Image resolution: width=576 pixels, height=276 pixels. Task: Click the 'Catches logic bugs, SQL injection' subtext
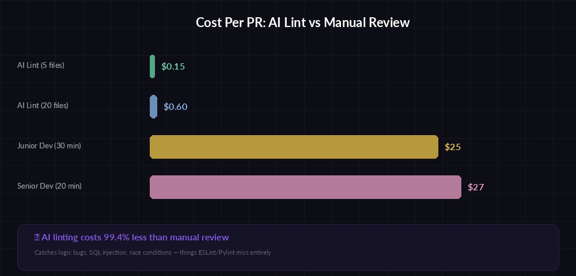pos(153,252)
